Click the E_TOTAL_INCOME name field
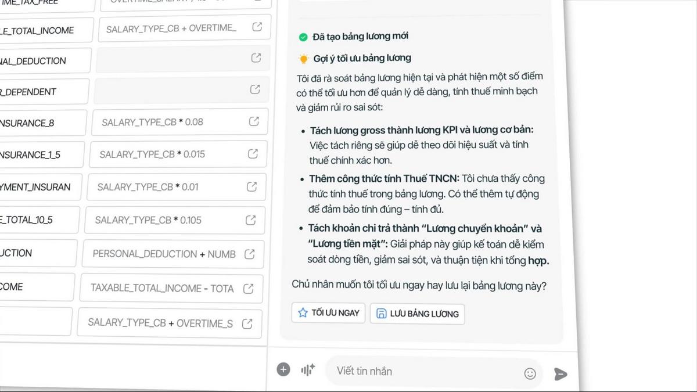This screenshot has height=392, width=697. click(x=45, y=30)
